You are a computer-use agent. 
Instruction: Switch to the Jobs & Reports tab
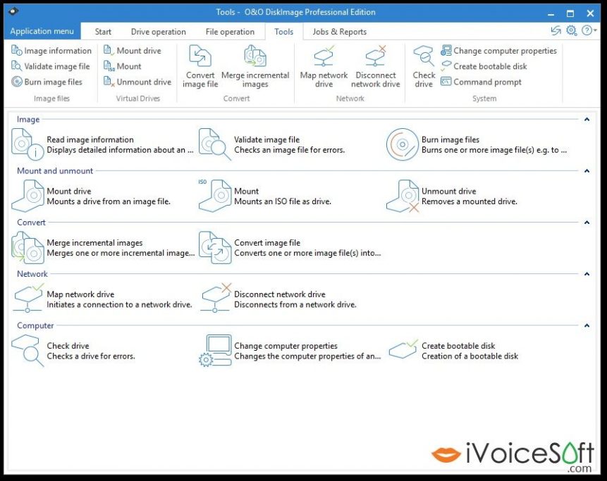[x=340, y=32]
